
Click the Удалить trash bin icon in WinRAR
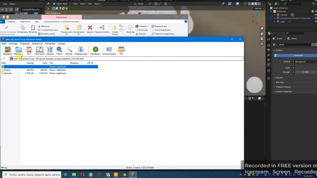[x=50, y=49]
